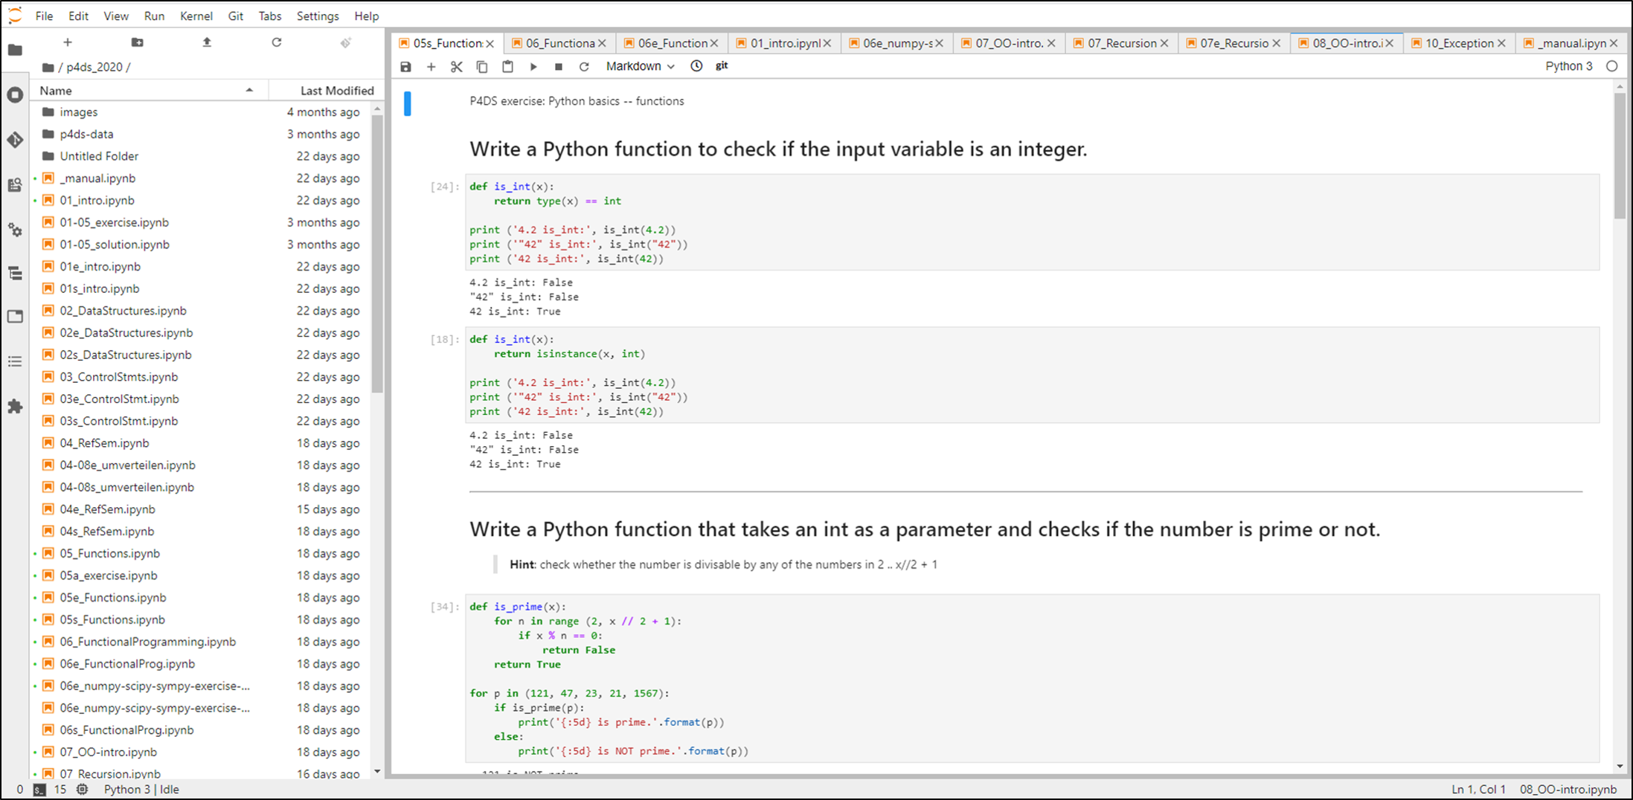Restart the kernel with the refresh icon
The height and width of the screenshot is (800, 1633).
(584, 66)
